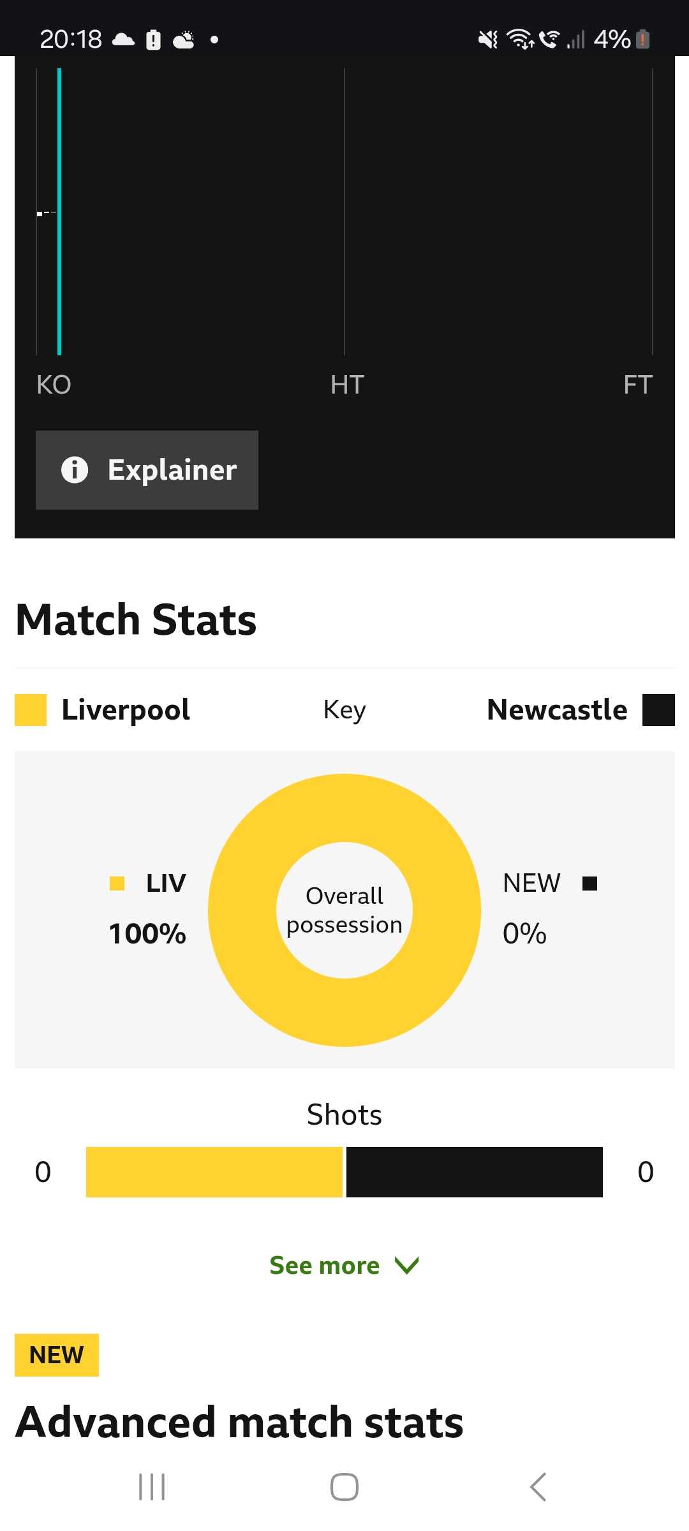This screenshot has width=689, height=1531.
Task: Tap the small black NEW legend square
Action: coord(590,884)
